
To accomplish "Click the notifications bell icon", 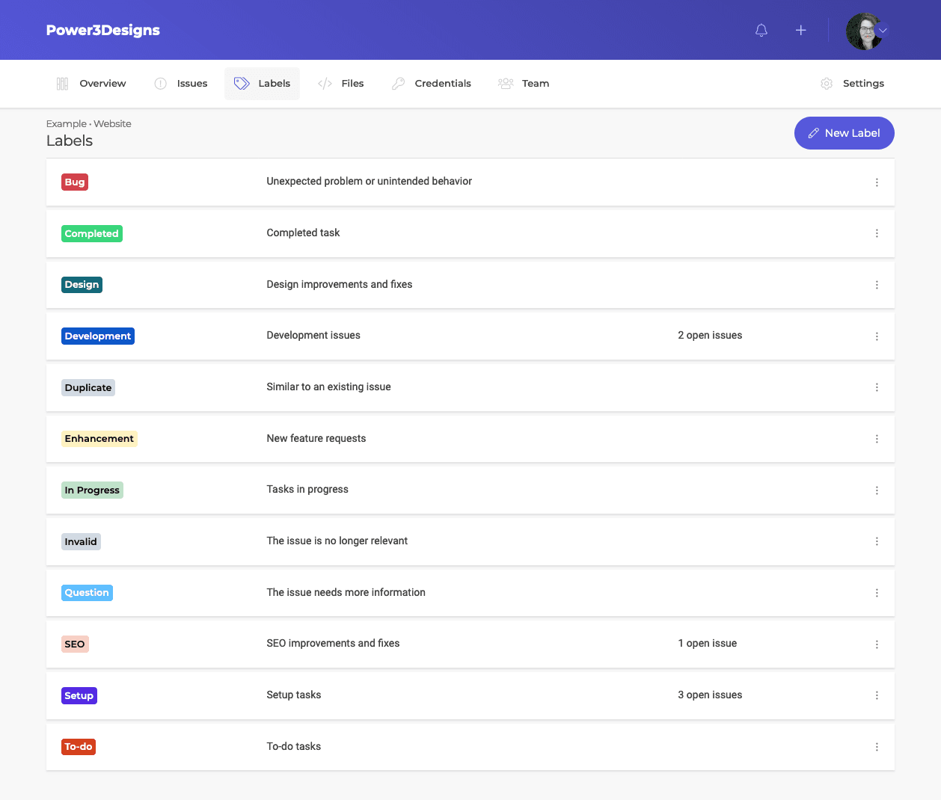I will point(761,31).
